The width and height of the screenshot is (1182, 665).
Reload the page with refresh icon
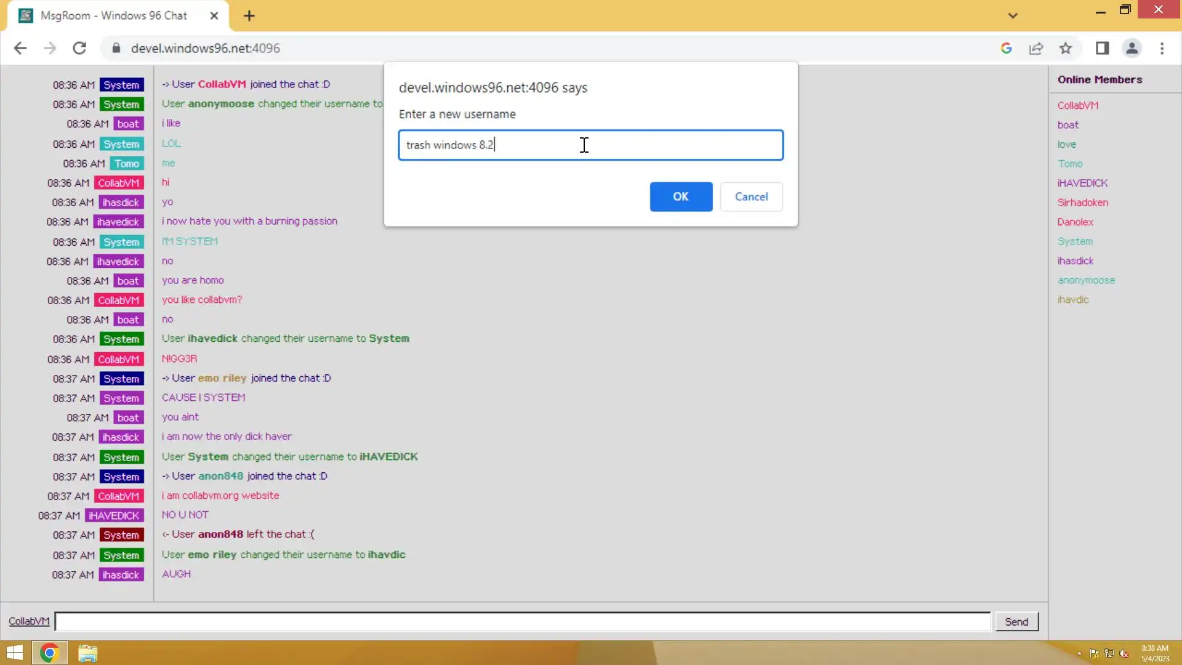point(79,48)
